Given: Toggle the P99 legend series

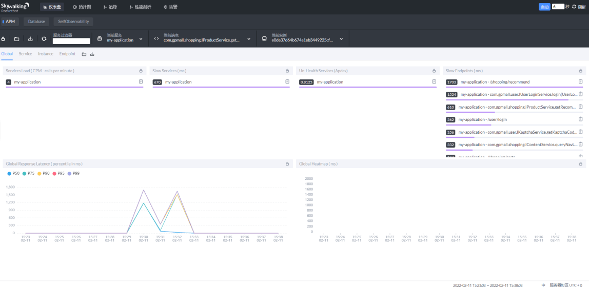Looking at the screenshot, I should [x=73, y=173].
